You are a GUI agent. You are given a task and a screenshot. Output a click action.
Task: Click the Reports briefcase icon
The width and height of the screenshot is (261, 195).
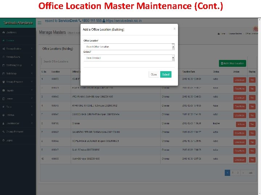pyautogui.click(x=4, y=90)
